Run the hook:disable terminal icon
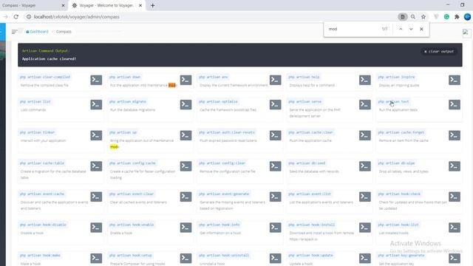Screen dimensions: 473x266 point(96,228)
